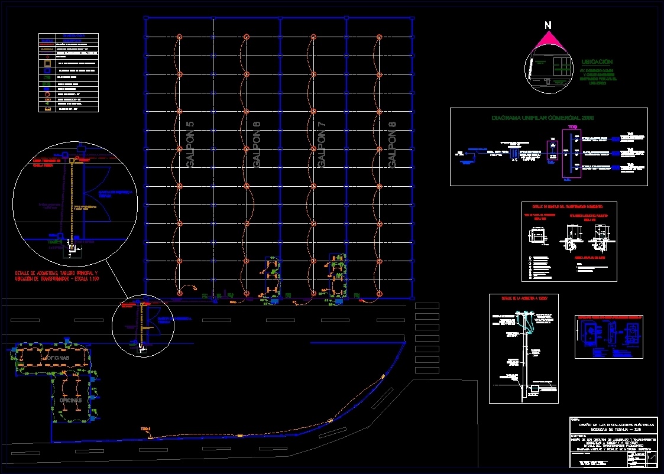This screenshot has width=664, height=474.
Task: Click the red diamond symbol in the legend
Action: [x=47, y=57]
